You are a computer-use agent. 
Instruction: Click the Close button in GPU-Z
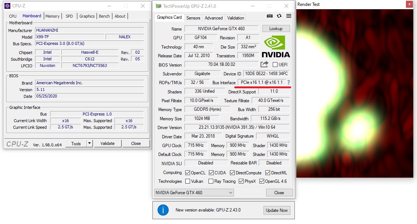pos(279,193)
